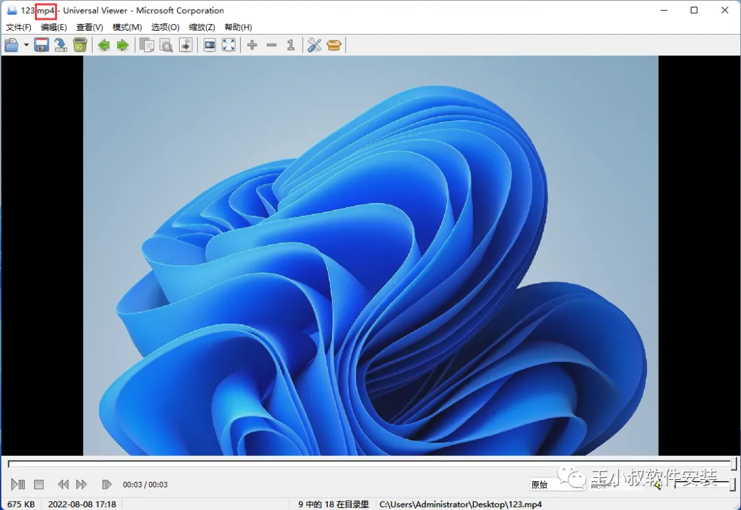
Task: Open the 模式(M) menu
Action: click(x=127, y=27)
